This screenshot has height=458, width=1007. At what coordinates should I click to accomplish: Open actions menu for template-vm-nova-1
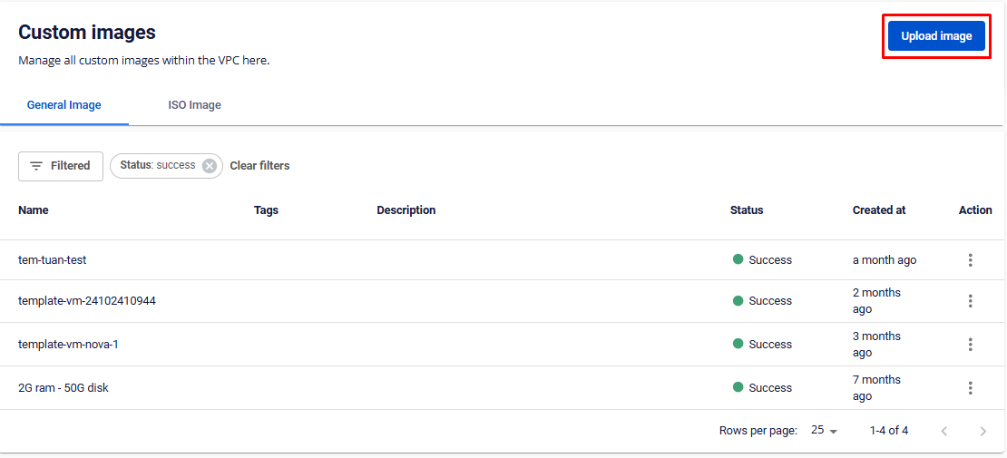coord(970,345)
